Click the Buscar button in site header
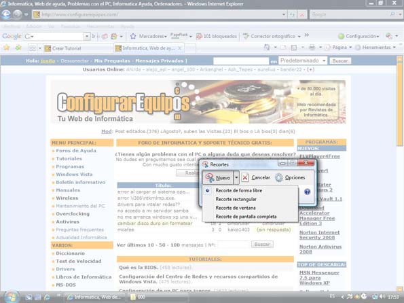 340,61
